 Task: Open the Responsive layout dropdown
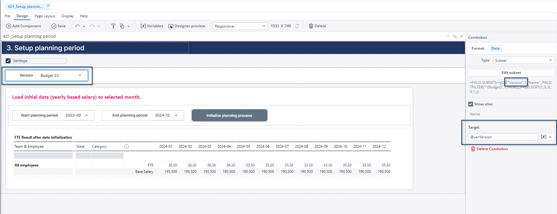pos(240,26)
